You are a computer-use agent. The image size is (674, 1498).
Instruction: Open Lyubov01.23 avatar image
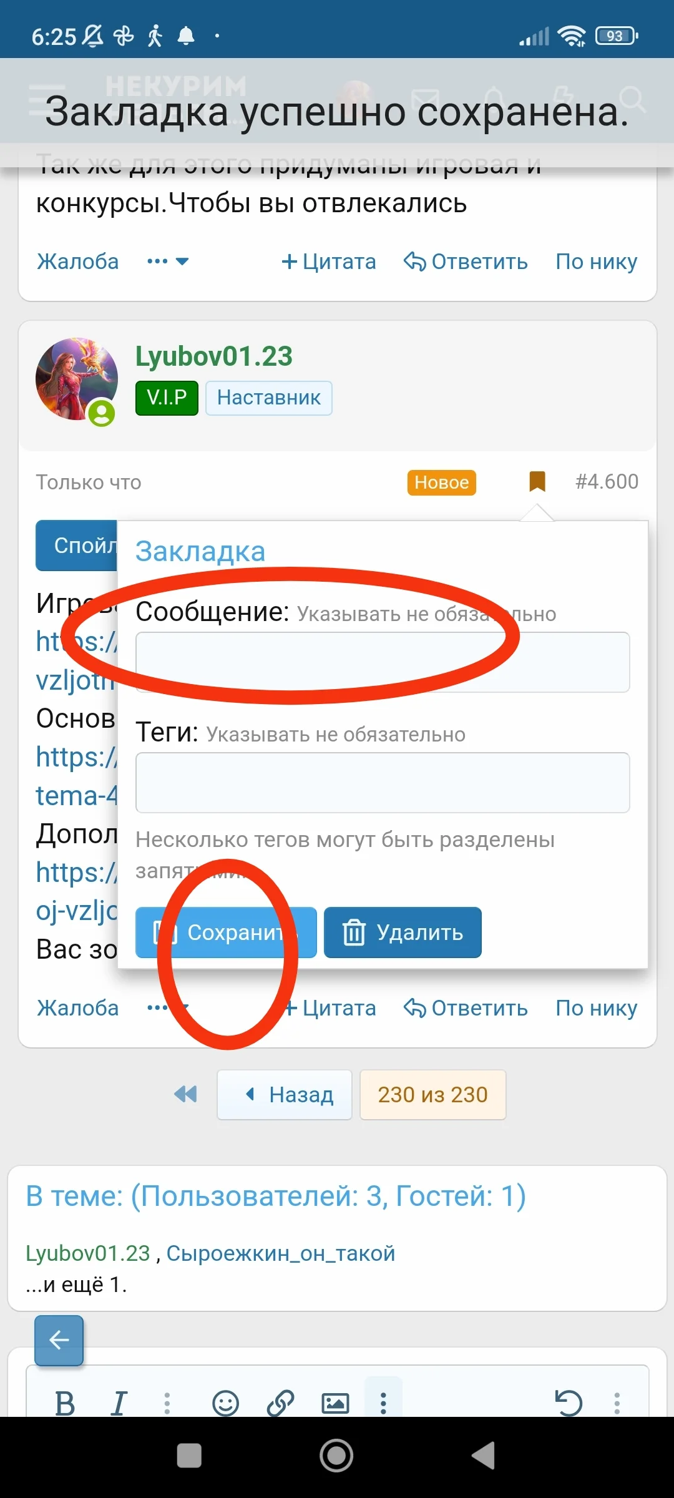77,379
